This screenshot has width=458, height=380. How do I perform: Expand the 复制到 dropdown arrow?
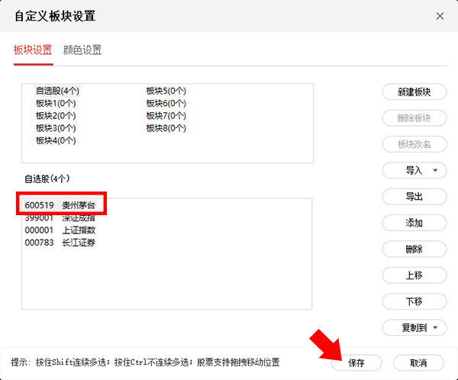[x=435, y=327]
